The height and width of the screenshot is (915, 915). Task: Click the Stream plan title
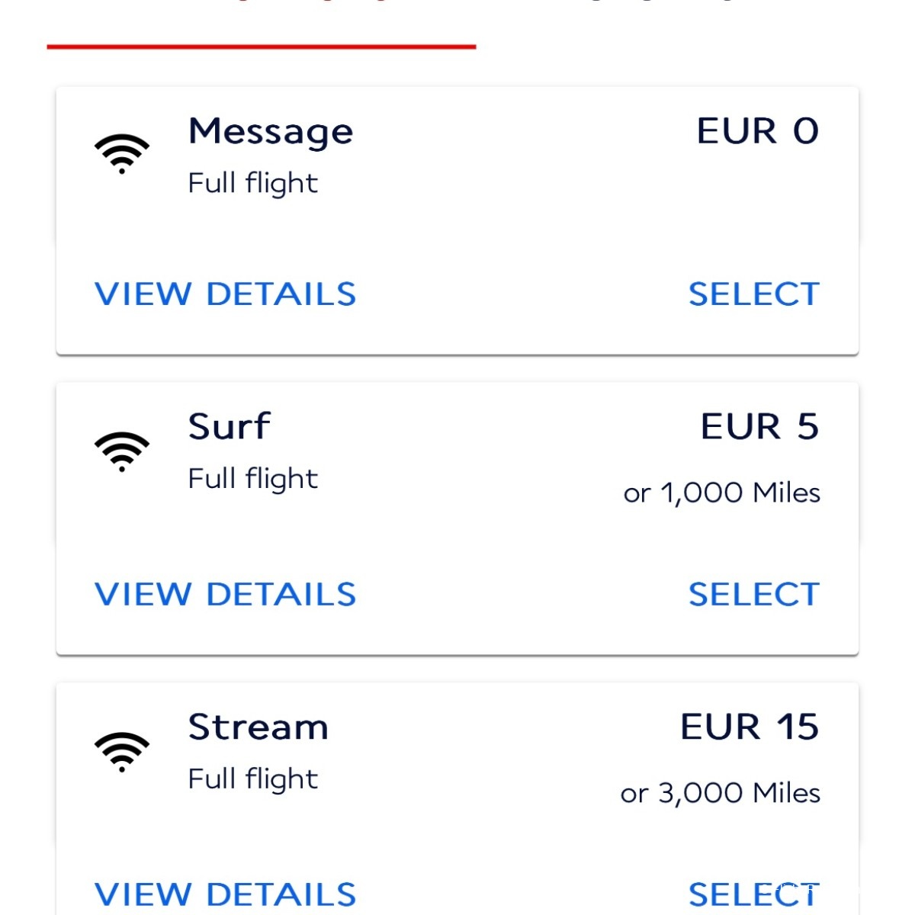point(258,727)
